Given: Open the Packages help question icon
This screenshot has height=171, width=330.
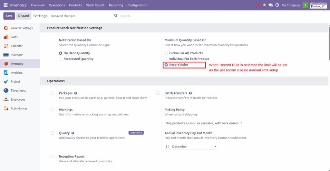Looking at the screenshot, I should (75, 93).
